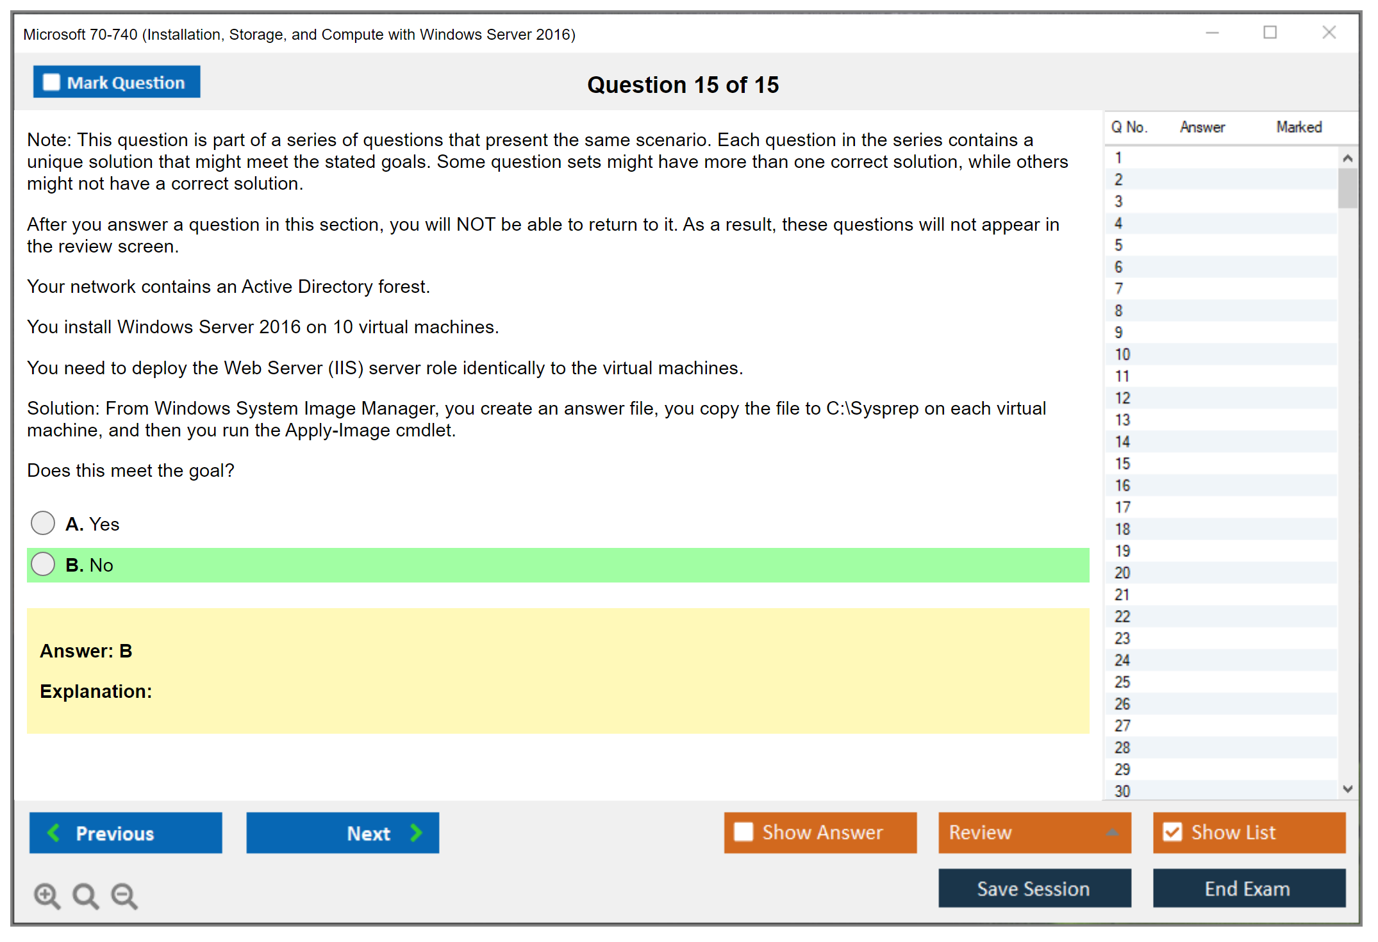Click the Save Session button

[x=1034, y=888]
